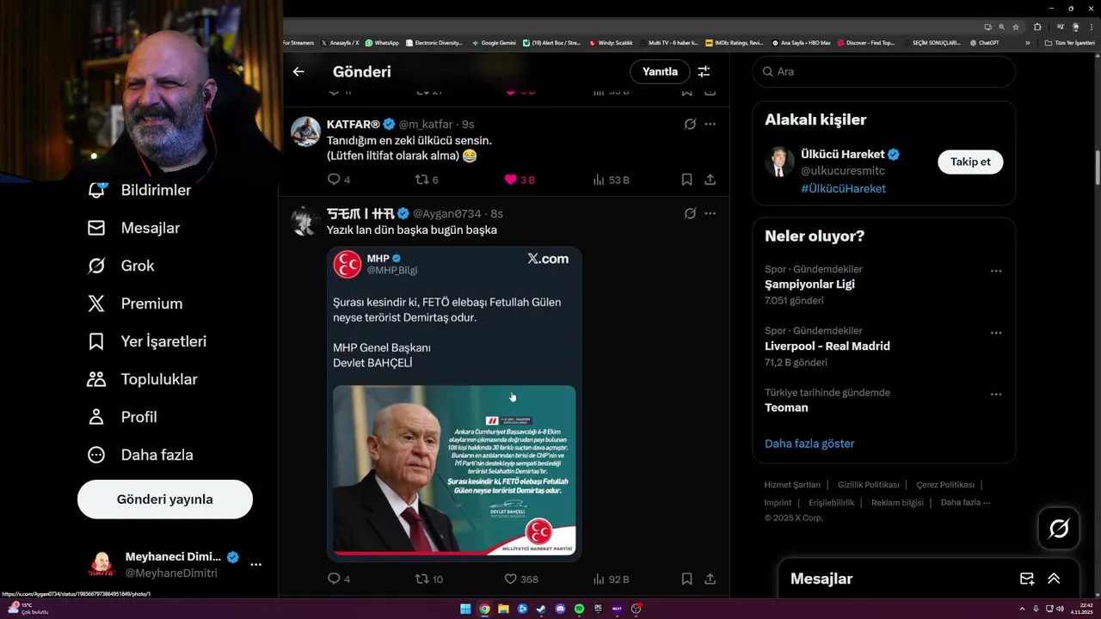This screenshot has height=619, width=1101.
Task: Share KATFAR's post
Action: point(710,180)
